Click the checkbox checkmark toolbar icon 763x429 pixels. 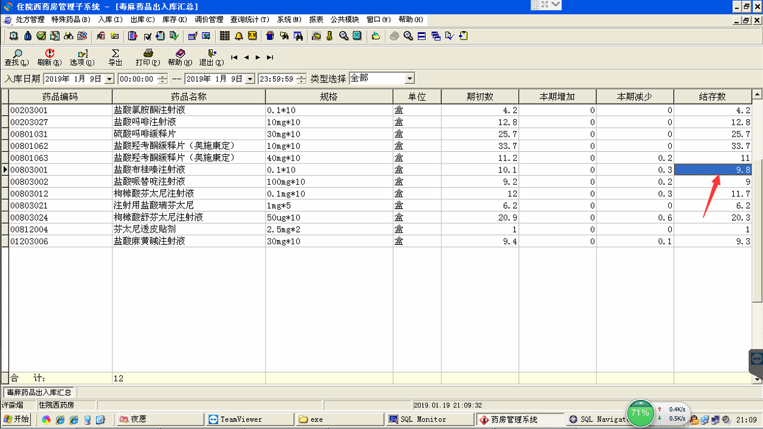coord(147,36)
